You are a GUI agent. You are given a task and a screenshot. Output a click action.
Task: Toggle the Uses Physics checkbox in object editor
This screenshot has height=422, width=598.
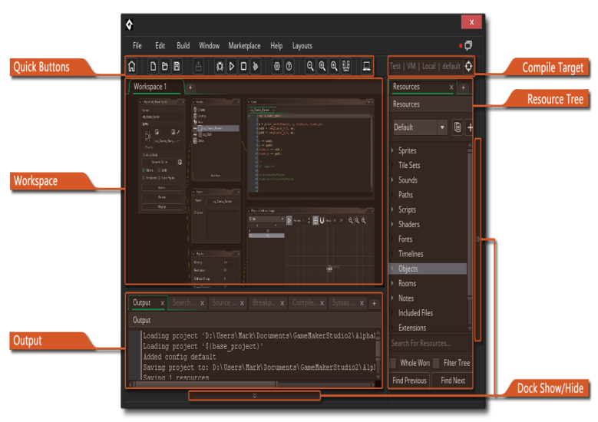coord(159,178)
